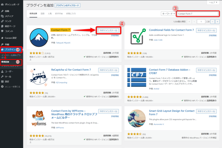
Task: Open Contact Form by WPForms title link
Action: 74,114
